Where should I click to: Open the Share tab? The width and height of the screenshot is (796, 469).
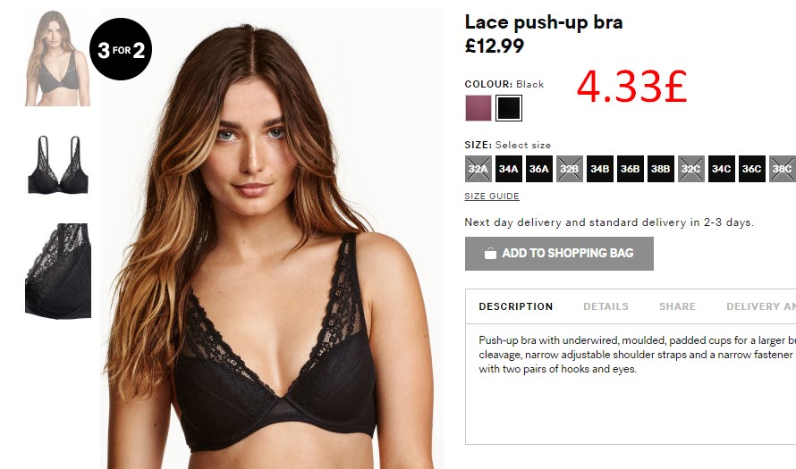677,306
